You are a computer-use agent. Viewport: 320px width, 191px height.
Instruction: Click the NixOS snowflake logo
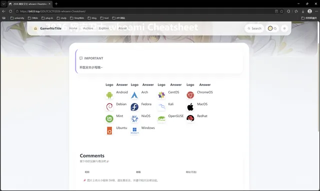click(x=134, y=119)
